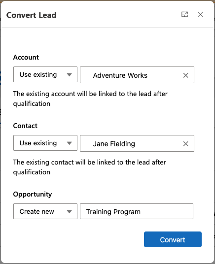The height and width of the screenshot is (264, 215).
Task: Select the Adventure Works lookup field
Action: 137,75
